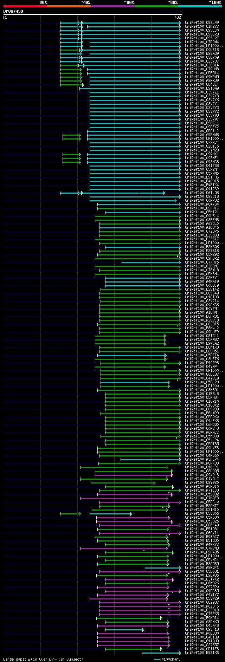Click label UniRef100_B9I0A9
This screenshot has height=662, width=225.
[202, 88]
